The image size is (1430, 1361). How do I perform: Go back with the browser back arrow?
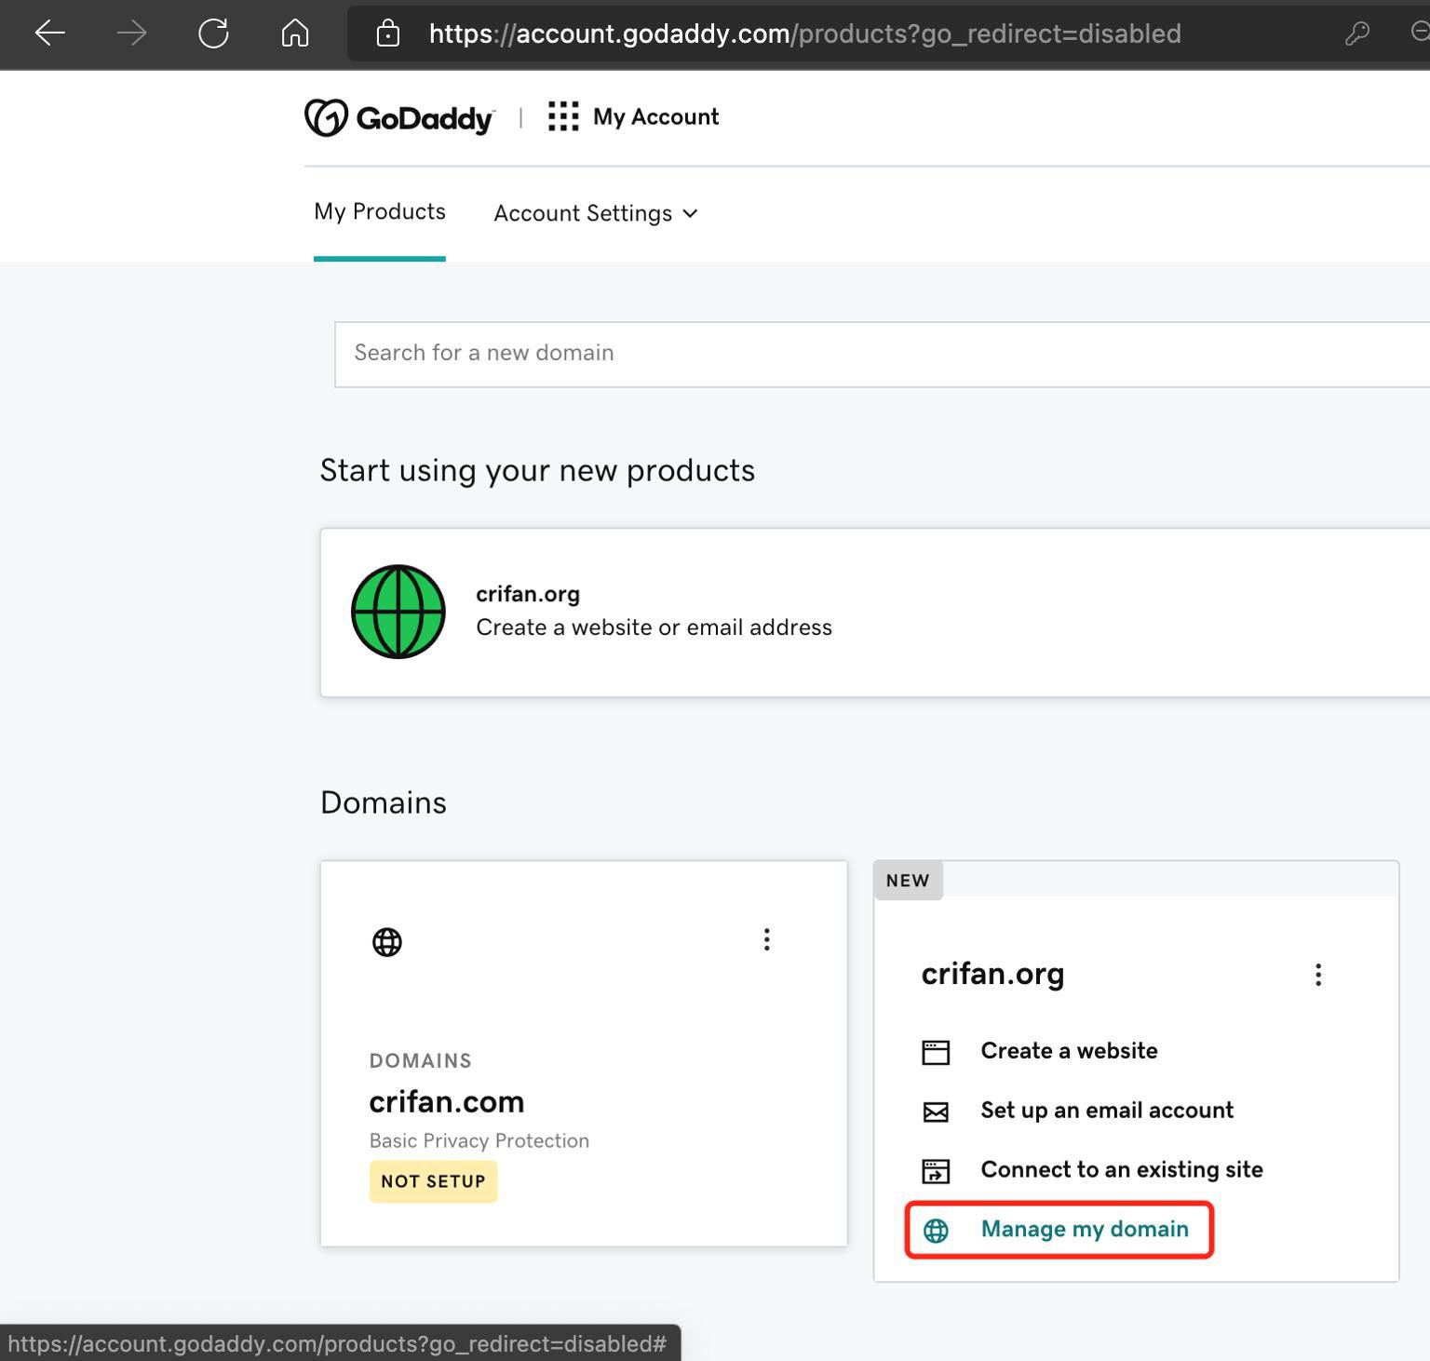[x=49, y=34]
